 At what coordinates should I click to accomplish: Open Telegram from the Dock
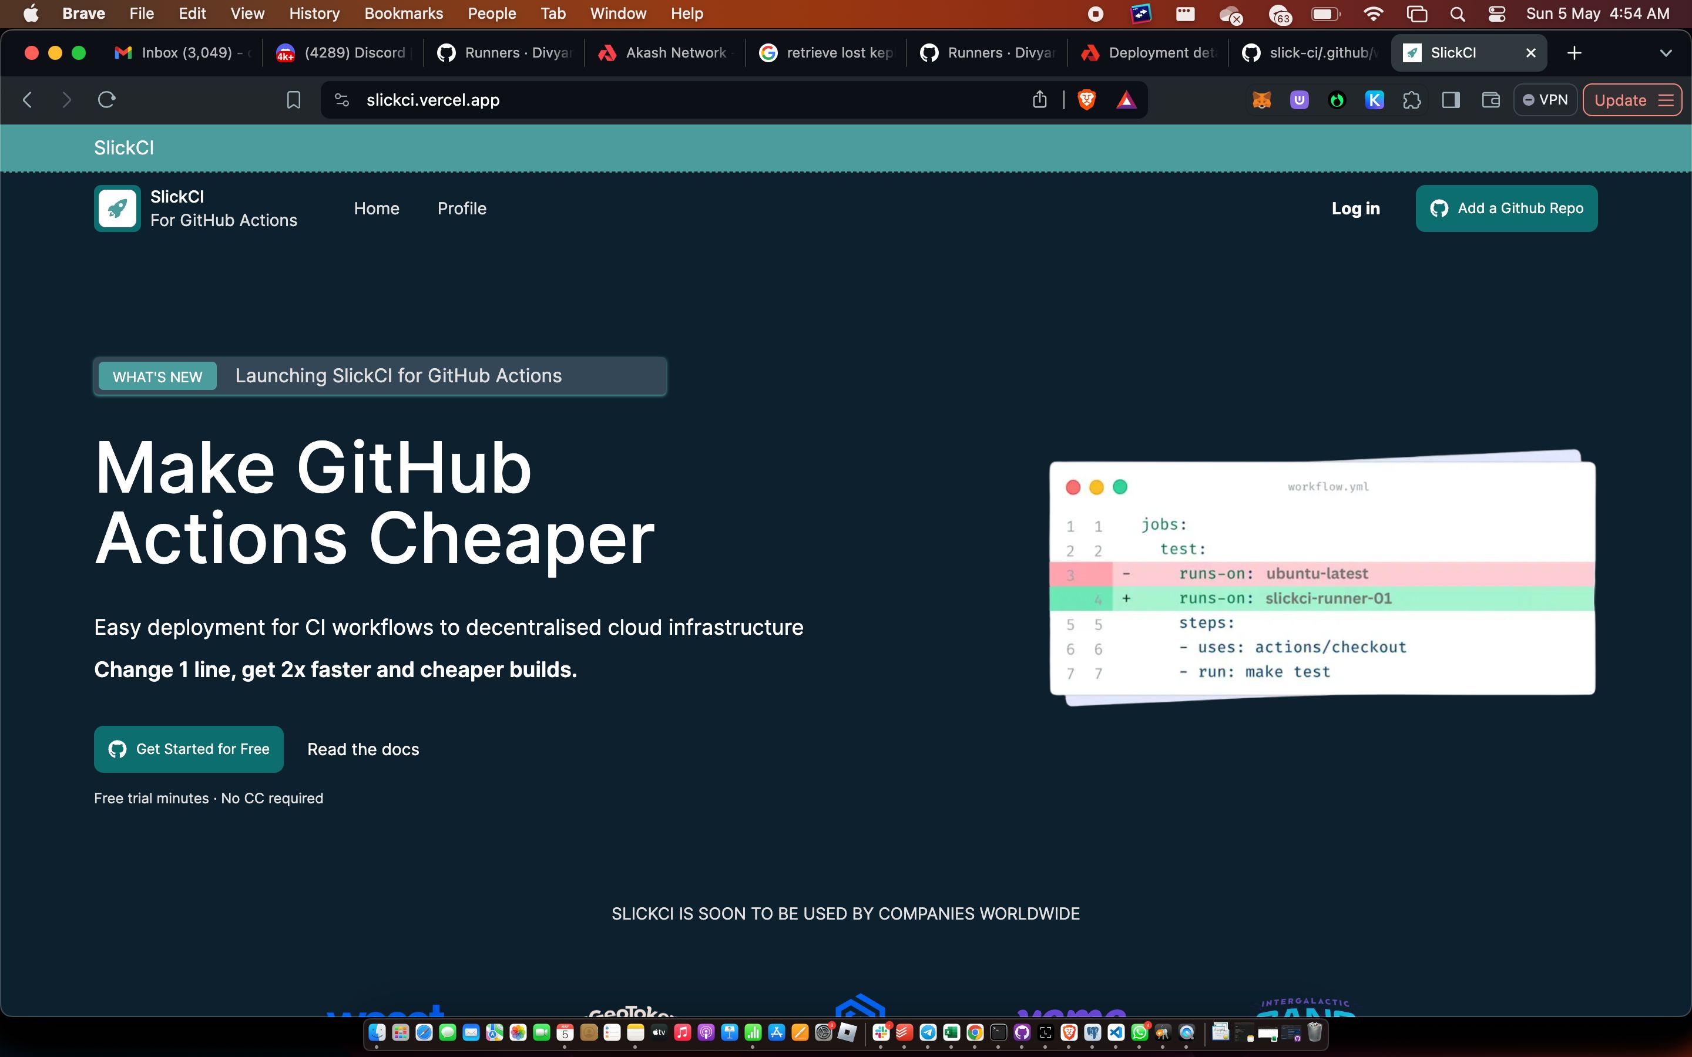point(928,1032)
